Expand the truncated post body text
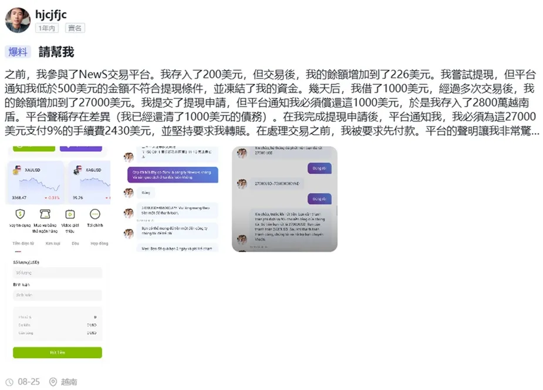This screenshot has height=390, width=543. (x=271, y=103)
